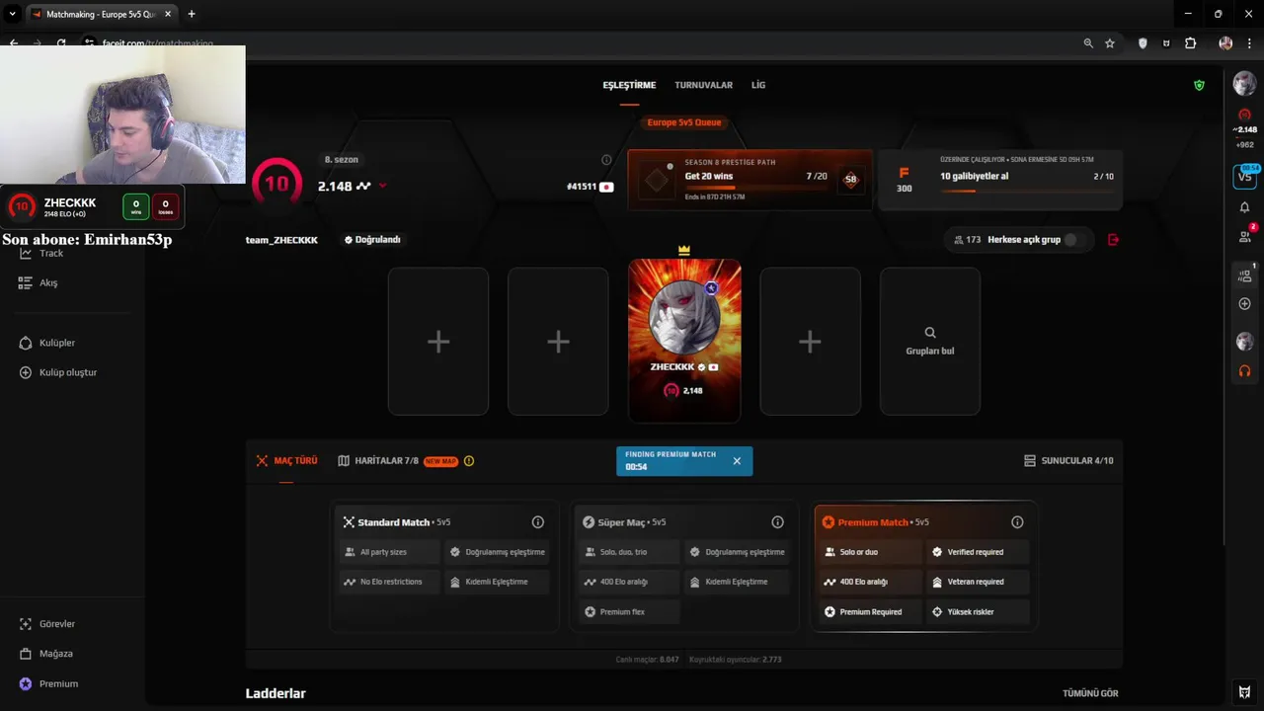This screenshot has width=1264, height=711.
Task: Toggle Herkese açık grup switch
Action: pyautogui.click(x=1073, y=240)
